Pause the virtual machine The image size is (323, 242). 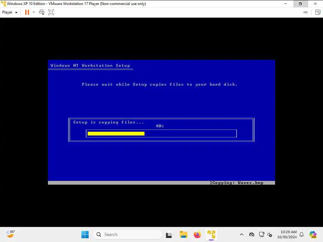tap(27, 12)
